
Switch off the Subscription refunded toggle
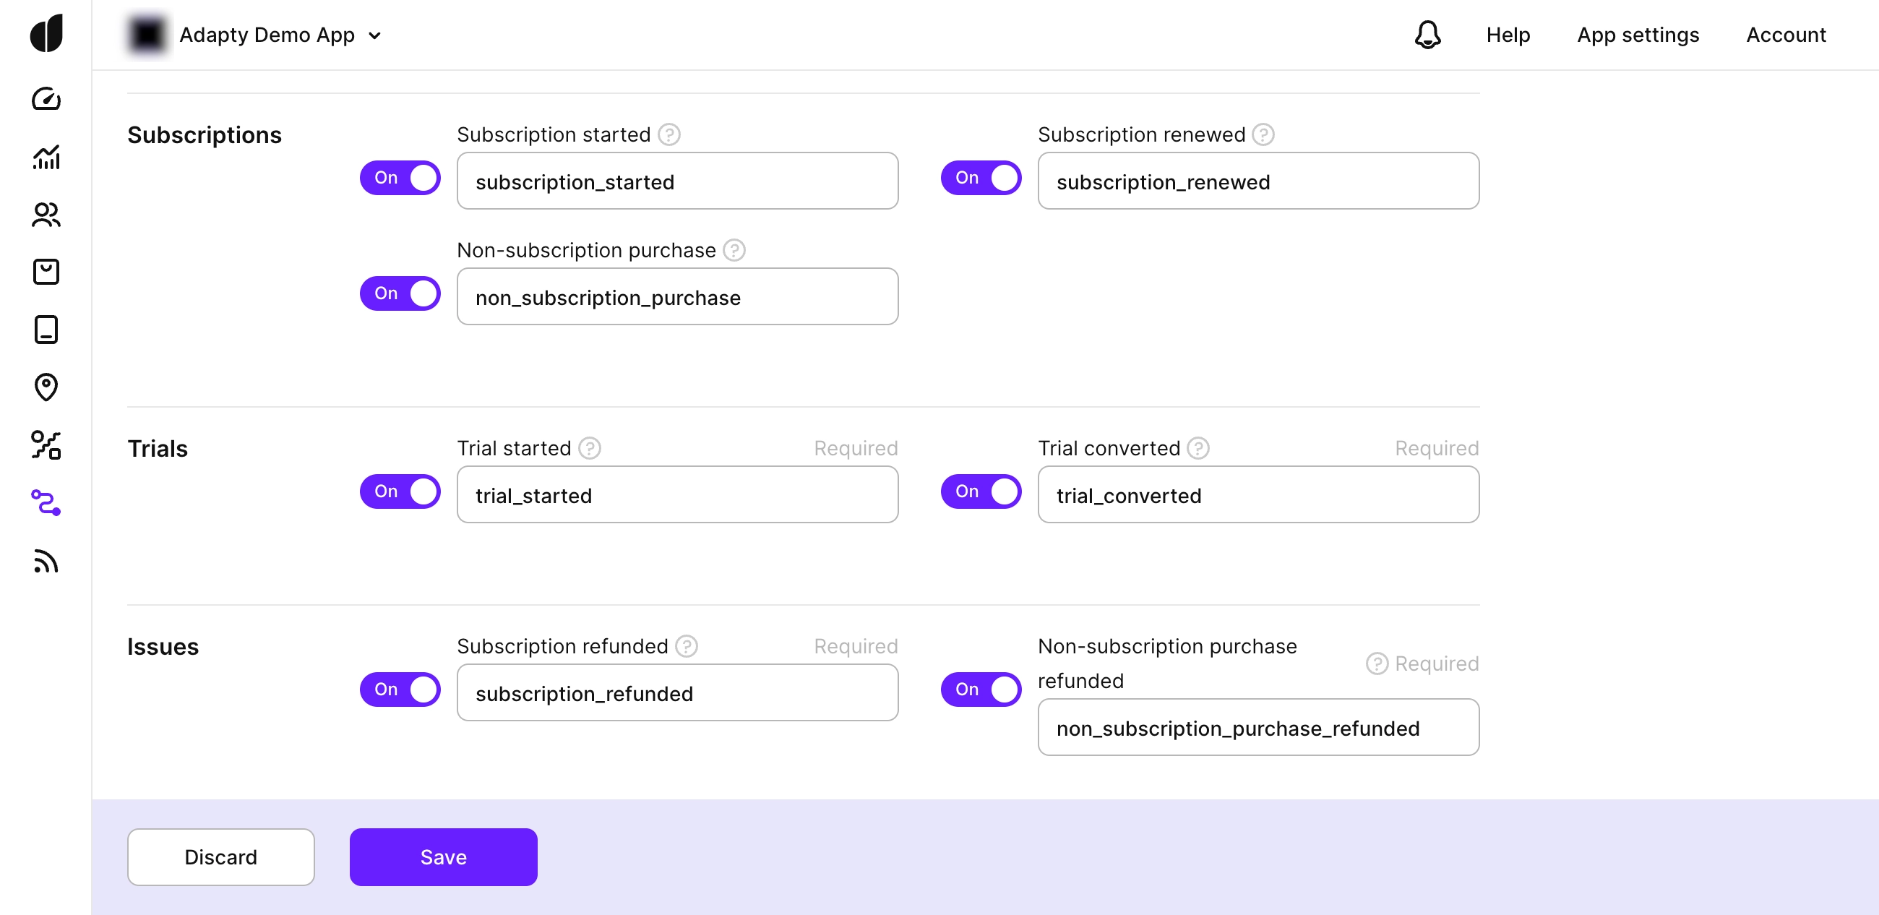tap(400, 690)
